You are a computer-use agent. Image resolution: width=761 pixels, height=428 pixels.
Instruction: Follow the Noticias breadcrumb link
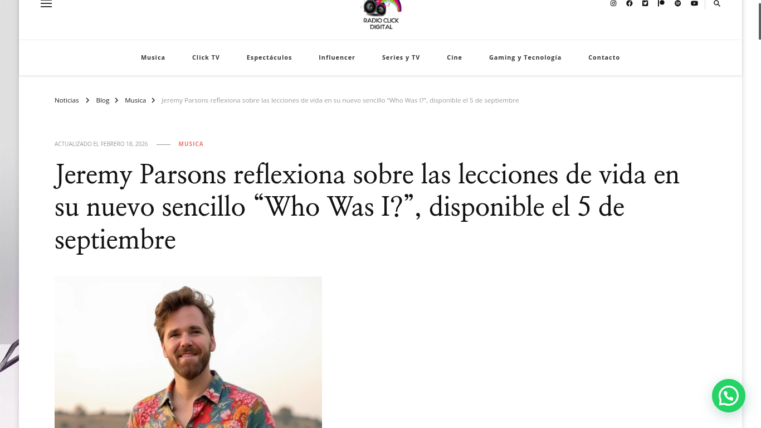click(x=67, y=100)
